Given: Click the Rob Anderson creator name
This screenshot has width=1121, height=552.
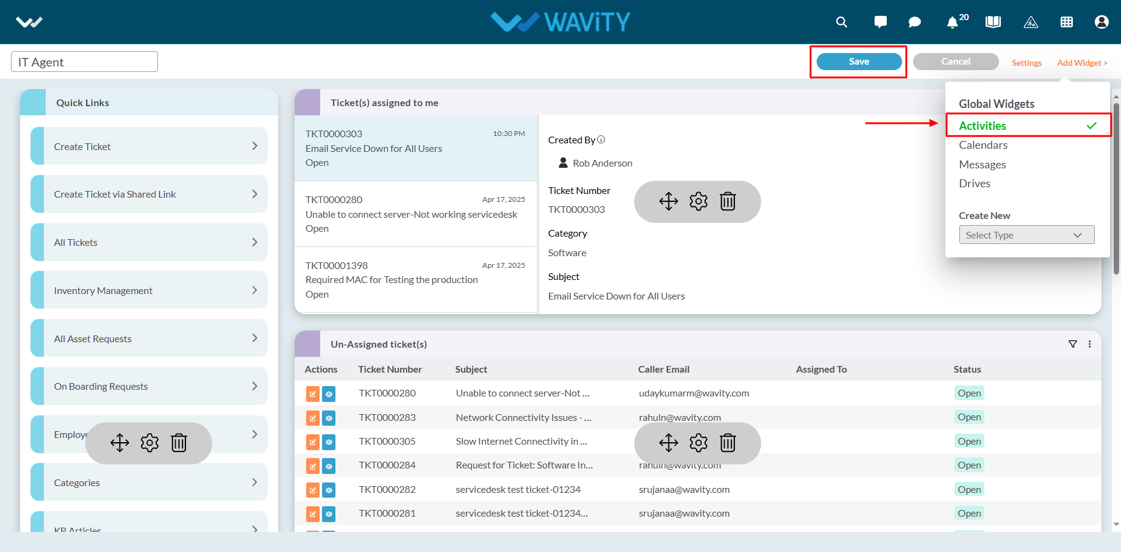Looking at the screenshot, I should point(603,163).
